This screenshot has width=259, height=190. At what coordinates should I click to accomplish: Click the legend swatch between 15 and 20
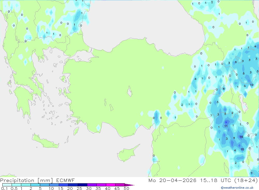coord(64,185)
